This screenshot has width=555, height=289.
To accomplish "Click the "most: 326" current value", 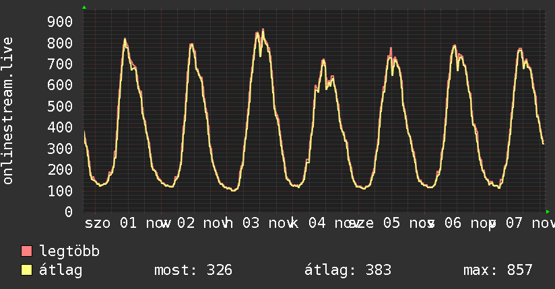I will (193, 270).
